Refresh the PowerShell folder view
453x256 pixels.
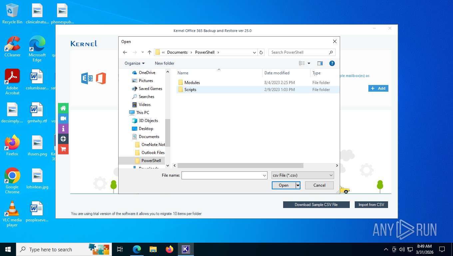tap(261, 52)
